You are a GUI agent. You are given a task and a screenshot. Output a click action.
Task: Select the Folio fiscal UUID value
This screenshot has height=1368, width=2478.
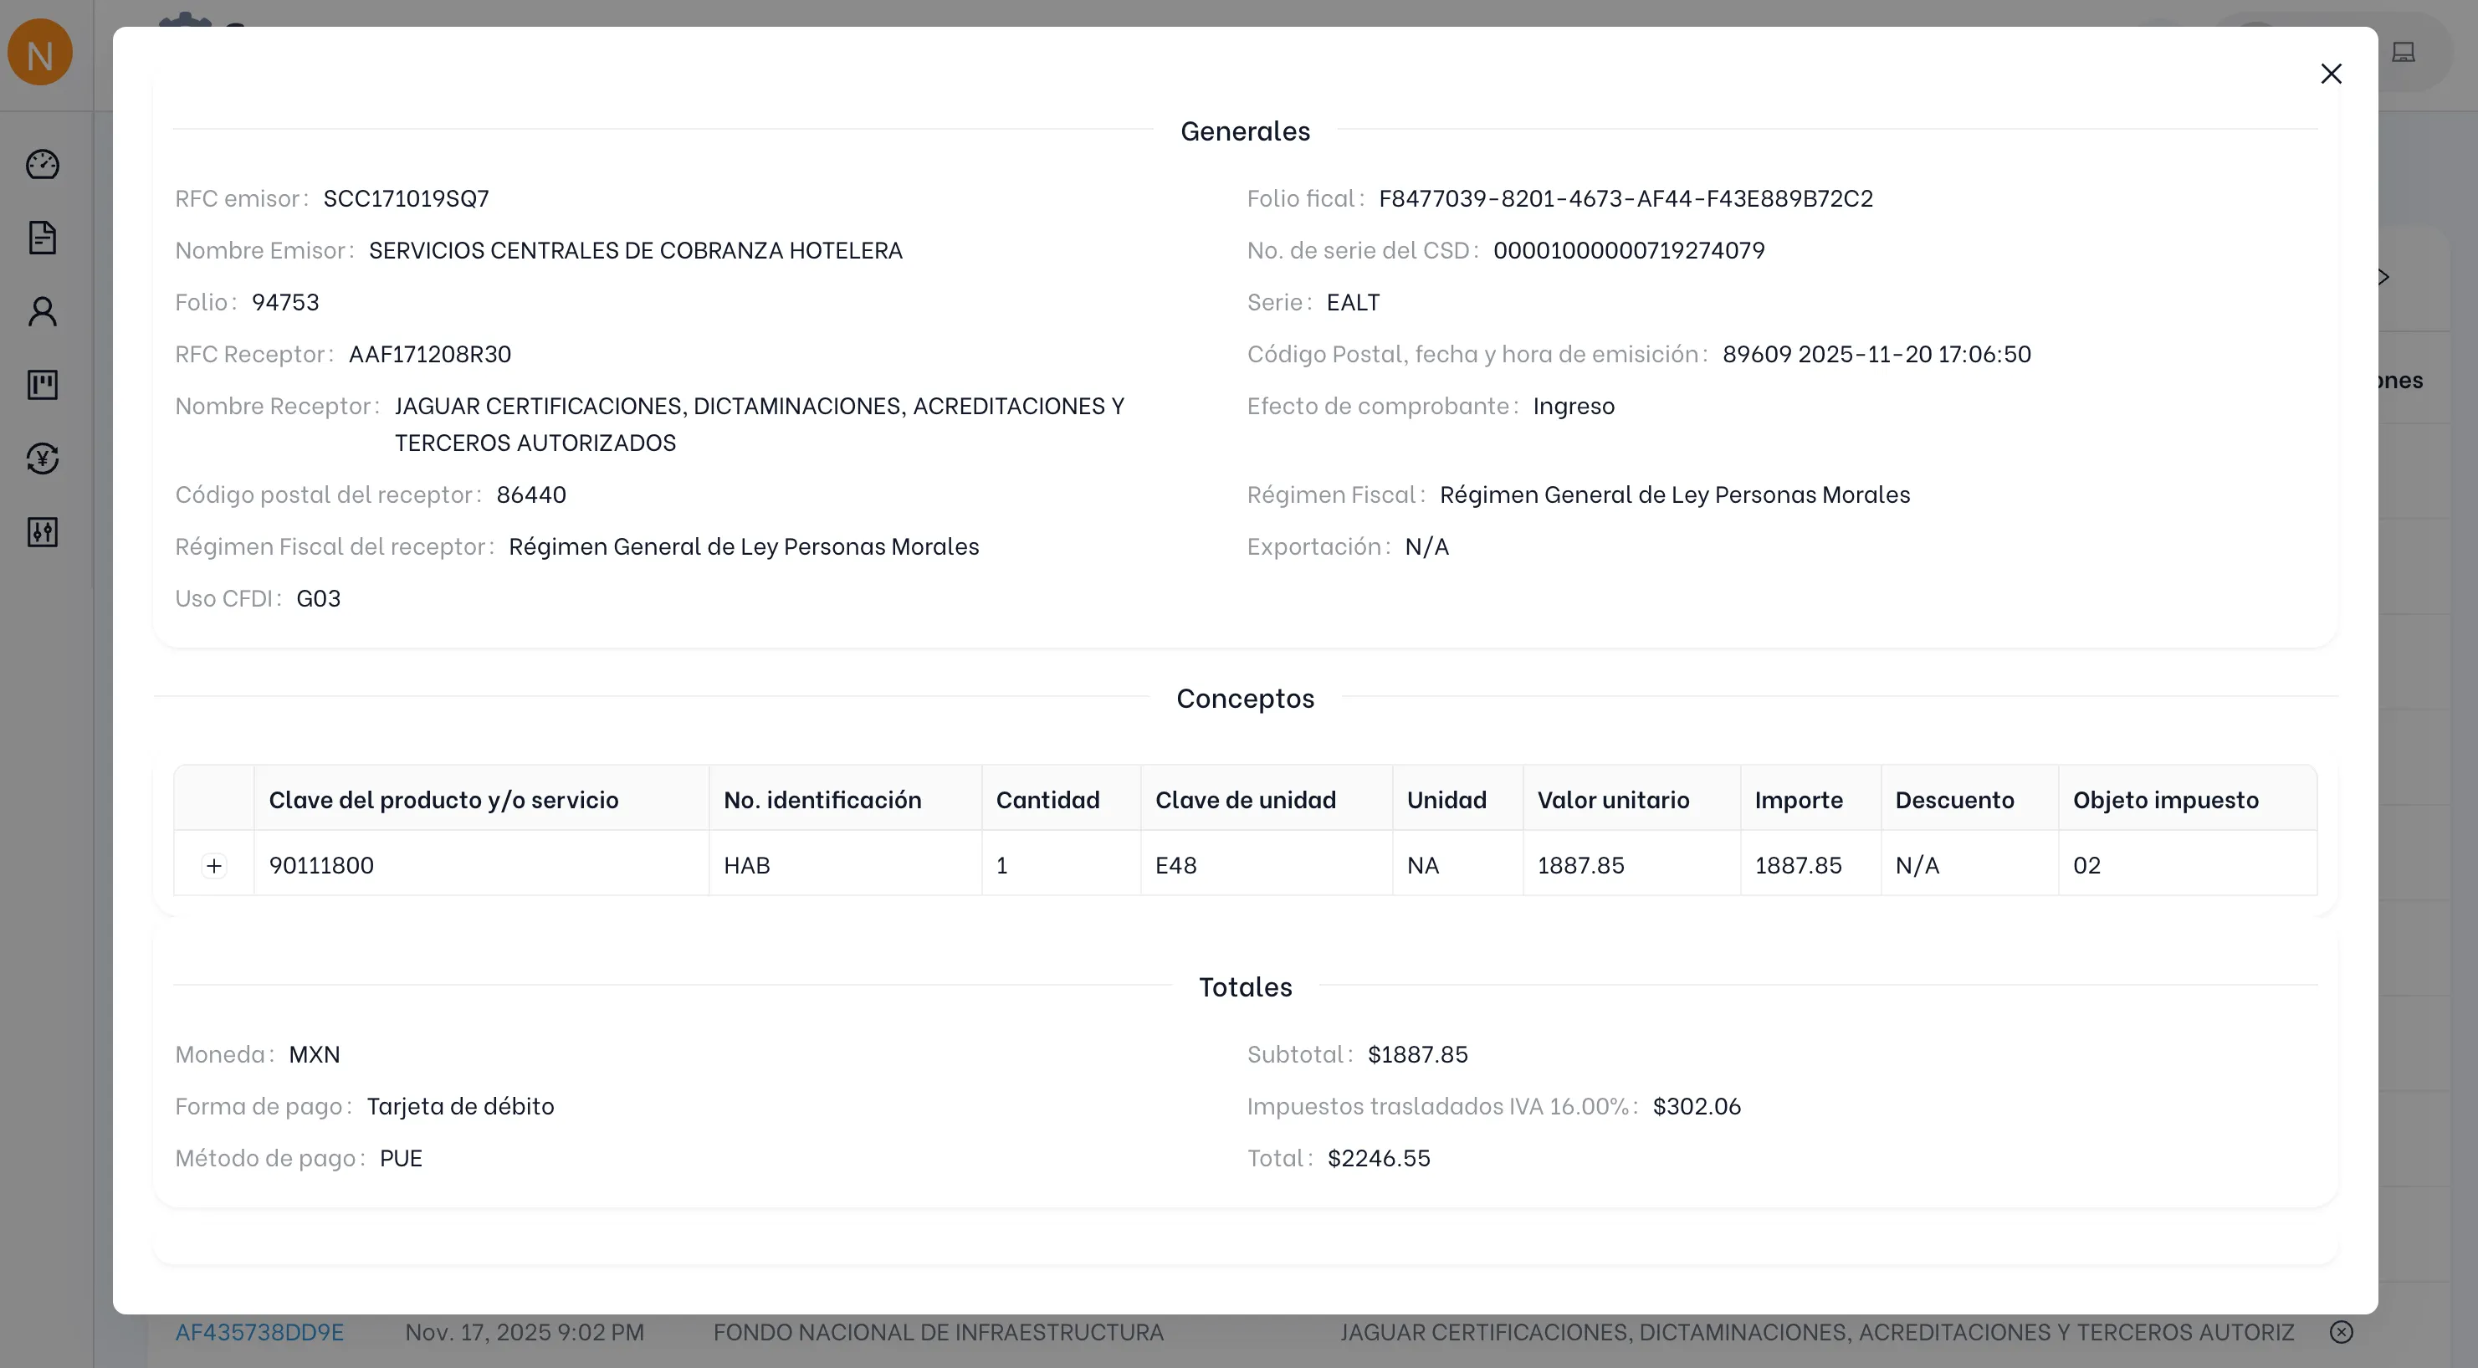1626,198
